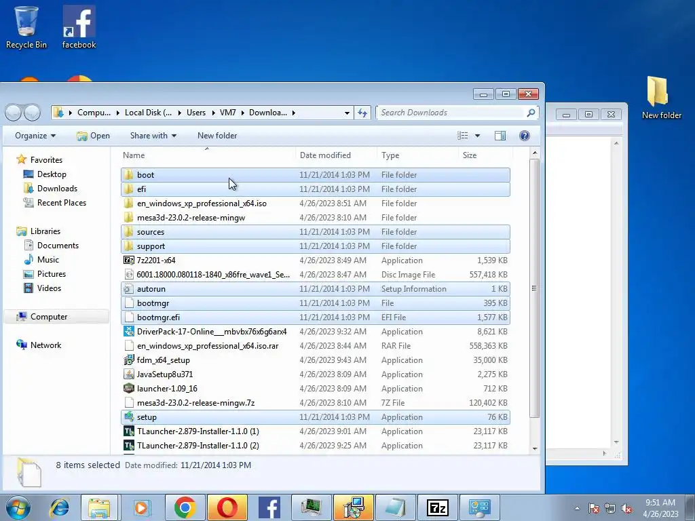Viewport: 695px width, 521px height.
Task: Sort by Date modified column header
Action: [x=337, y=155]
